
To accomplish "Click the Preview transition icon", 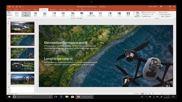I will [9, 14].
